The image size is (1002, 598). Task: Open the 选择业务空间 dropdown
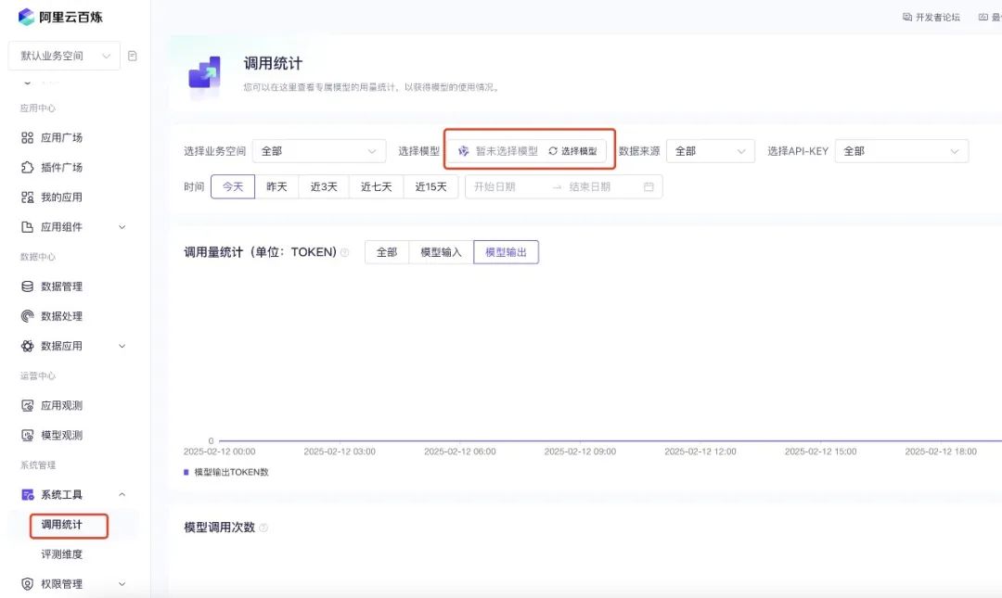[x=319, y=151]
